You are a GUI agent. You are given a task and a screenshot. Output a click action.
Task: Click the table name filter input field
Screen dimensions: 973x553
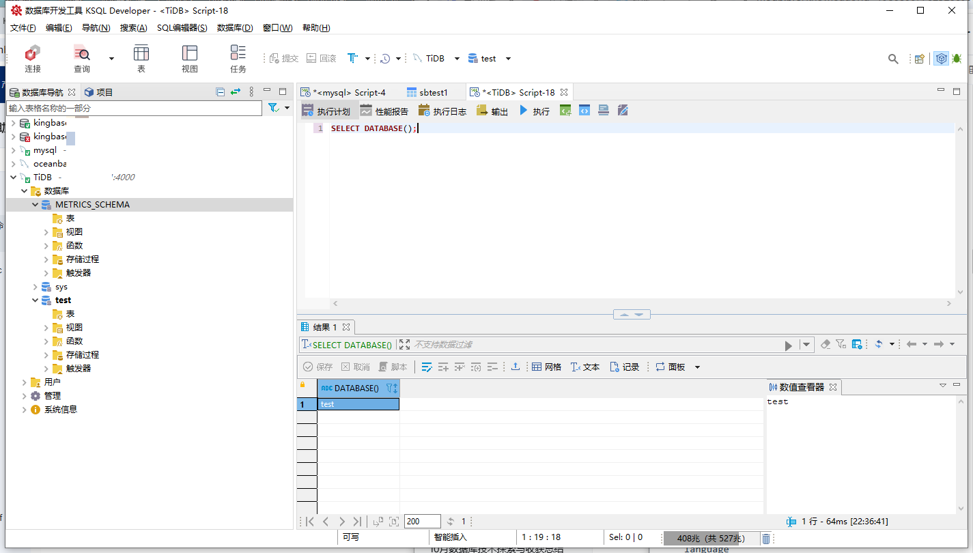coord(135,108)
